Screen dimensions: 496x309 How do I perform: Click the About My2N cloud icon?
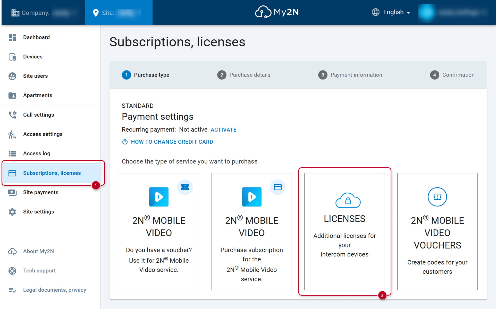12,251
